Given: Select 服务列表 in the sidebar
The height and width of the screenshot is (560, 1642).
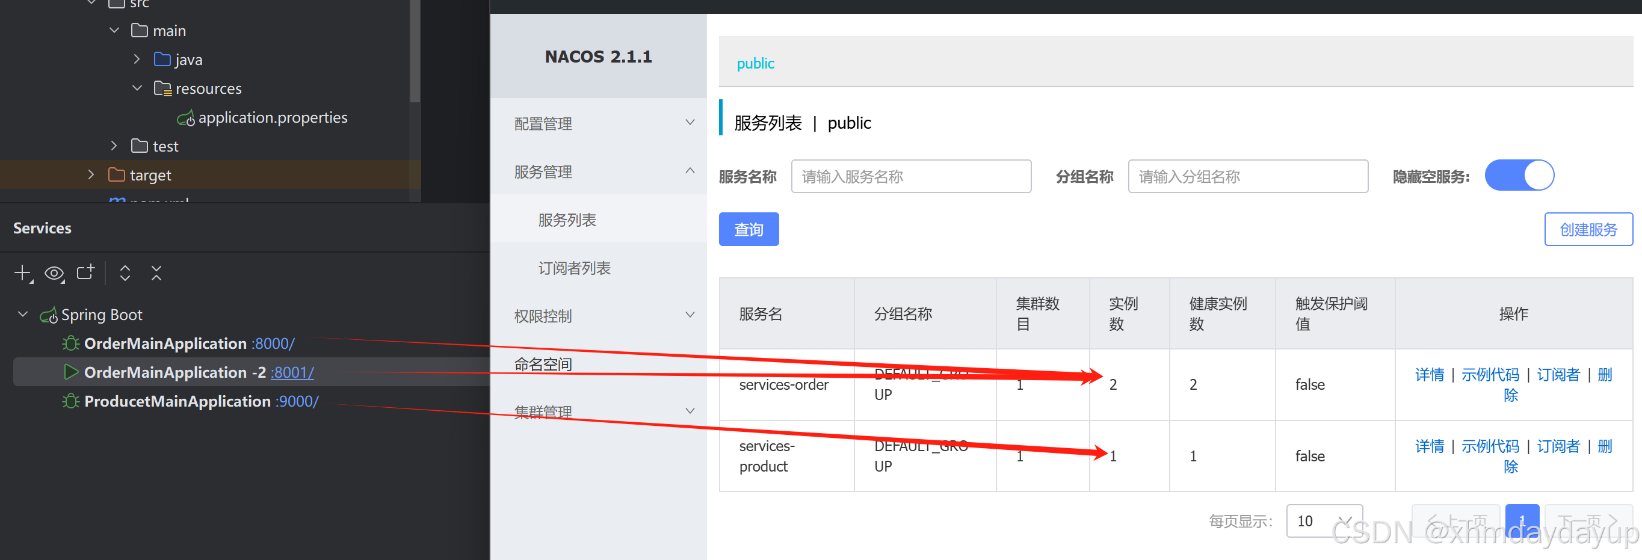Looking at the screenshot, I should [x=568, y=219].
